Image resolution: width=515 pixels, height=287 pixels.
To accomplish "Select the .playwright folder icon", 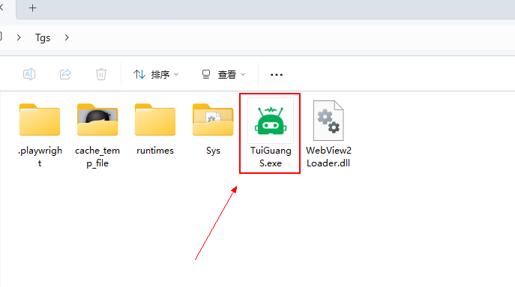I will 40,120.
